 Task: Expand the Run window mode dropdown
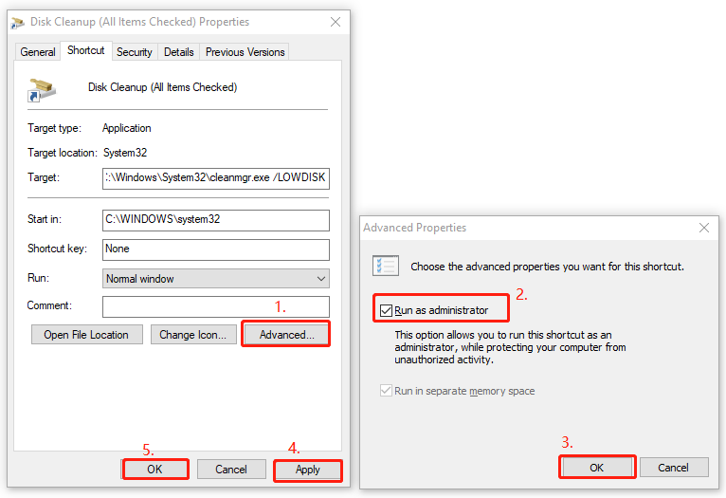[x=216, y=279]
